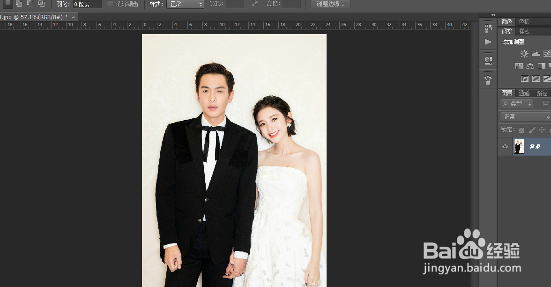Select the 背景 layer name
This screenshot has height=287, width=551.
coord(535,146)
